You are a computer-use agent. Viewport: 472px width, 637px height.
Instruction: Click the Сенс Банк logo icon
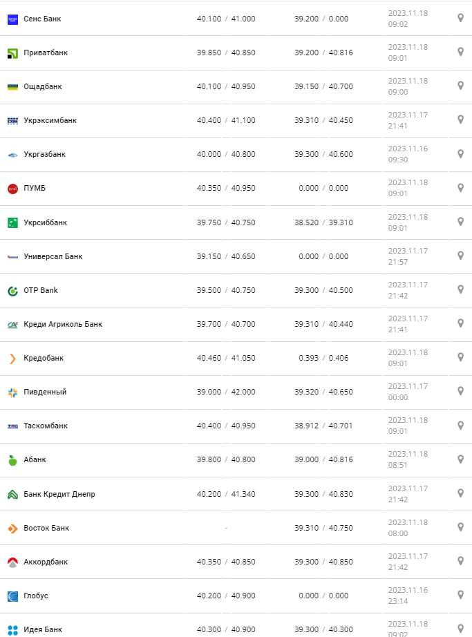click(x=12, y=19)
